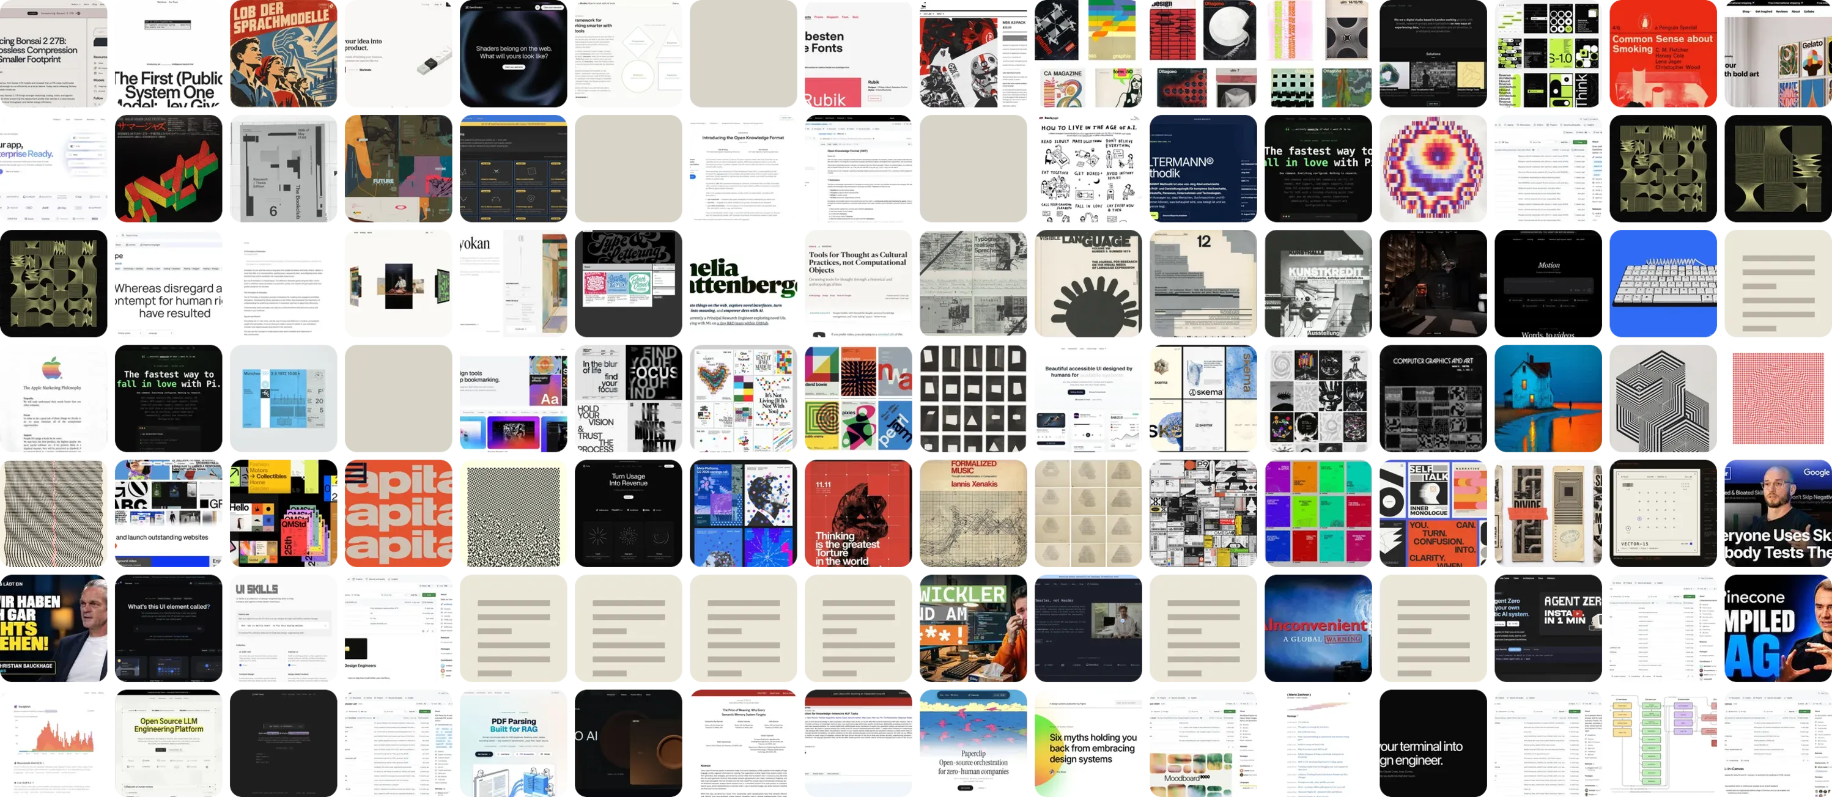Open the blue house at night painting thumbnail
The width and height of the screenshot is (1832, 797).
tap(1548, 398)
